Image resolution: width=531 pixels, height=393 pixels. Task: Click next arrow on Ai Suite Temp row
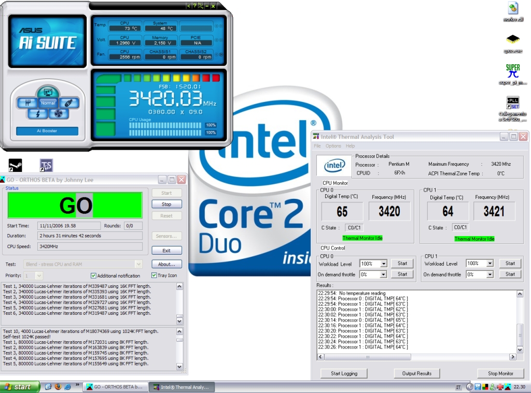click(x=221, y=26)
